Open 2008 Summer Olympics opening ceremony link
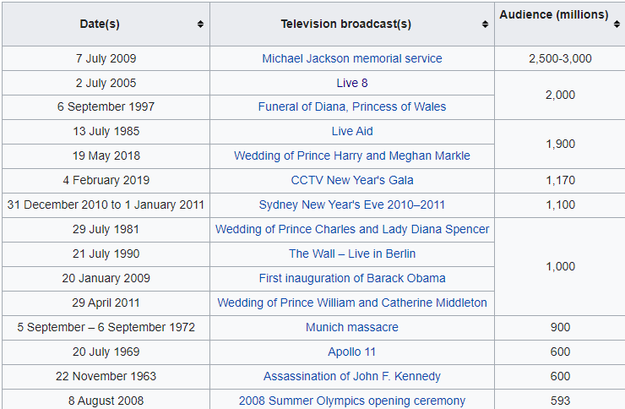This screenshot has width=625, height=409. click(x=352, y=401)
